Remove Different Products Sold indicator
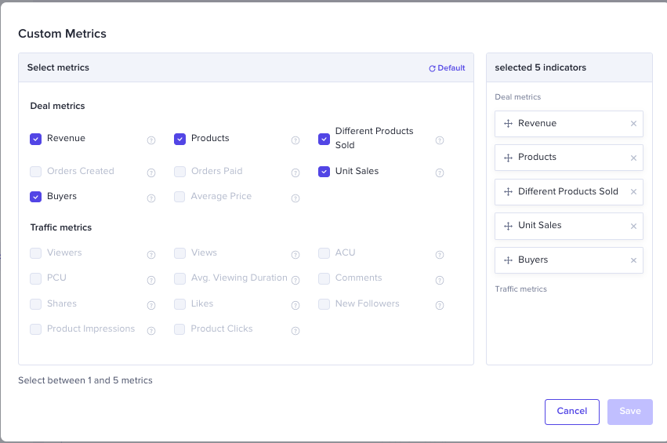 pyautogui.click(x=633, y=192)
